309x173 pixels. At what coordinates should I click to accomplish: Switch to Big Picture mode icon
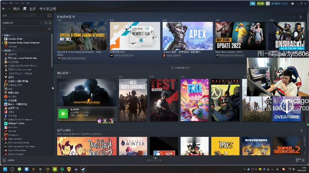click(292, 3)
